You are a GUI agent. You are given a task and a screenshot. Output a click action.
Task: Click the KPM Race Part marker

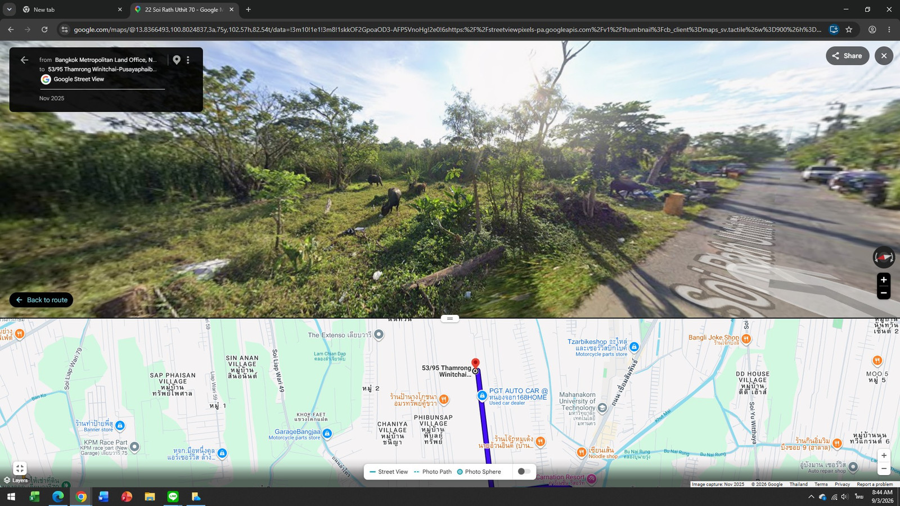pos(134,447)
